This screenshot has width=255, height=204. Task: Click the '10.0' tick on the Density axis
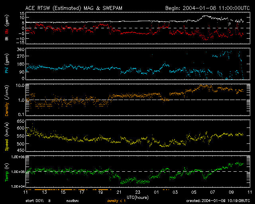tap(20, 86)
